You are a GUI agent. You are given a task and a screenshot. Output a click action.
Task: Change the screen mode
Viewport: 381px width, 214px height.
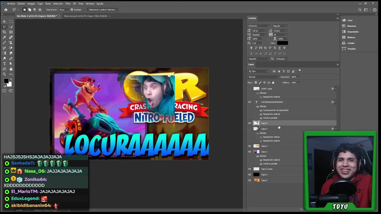[11, 91]
